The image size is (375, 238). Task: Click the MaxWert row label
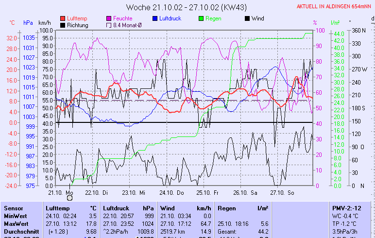click(x=16, y=223)
